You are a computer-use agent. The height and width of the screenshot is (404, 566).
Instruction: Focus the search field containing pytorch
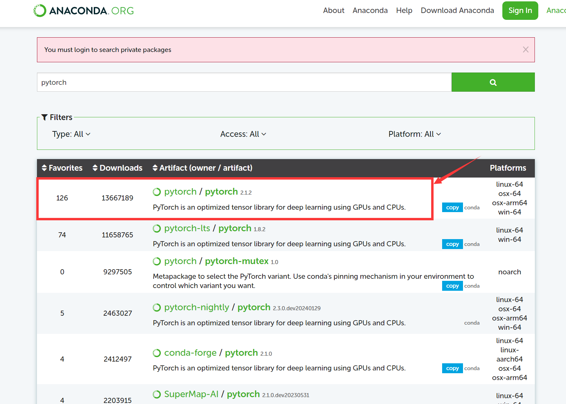coord(244,82)
